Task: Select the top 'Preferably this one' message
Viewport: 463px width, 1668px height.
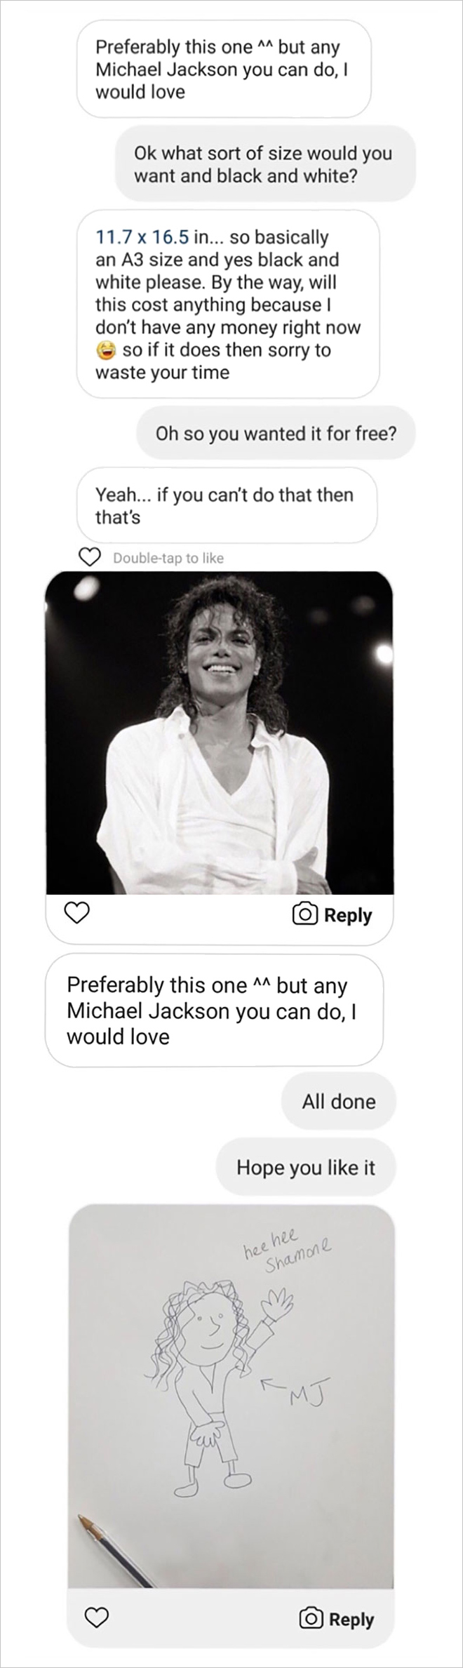Action: [x=224, y=69]
